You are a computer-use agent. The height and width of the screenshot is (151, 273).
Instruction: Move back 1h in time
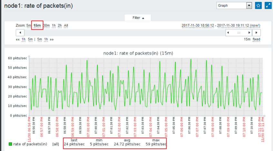pos(24,40)
